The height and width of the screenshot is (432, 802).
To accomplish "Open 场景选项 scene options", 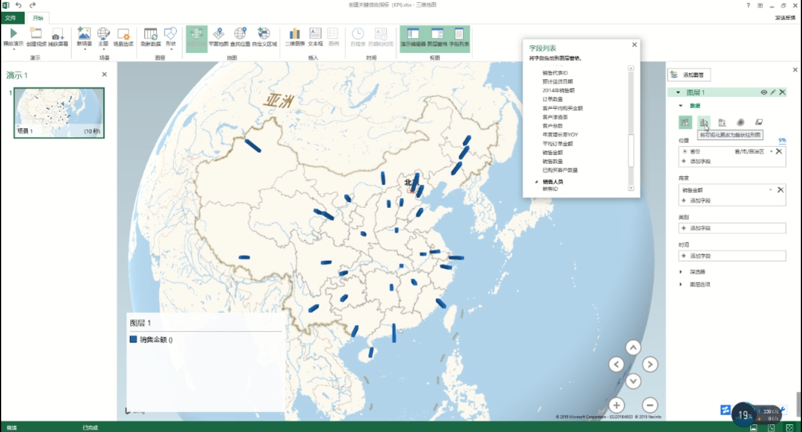I will click(x=123, y=36).
